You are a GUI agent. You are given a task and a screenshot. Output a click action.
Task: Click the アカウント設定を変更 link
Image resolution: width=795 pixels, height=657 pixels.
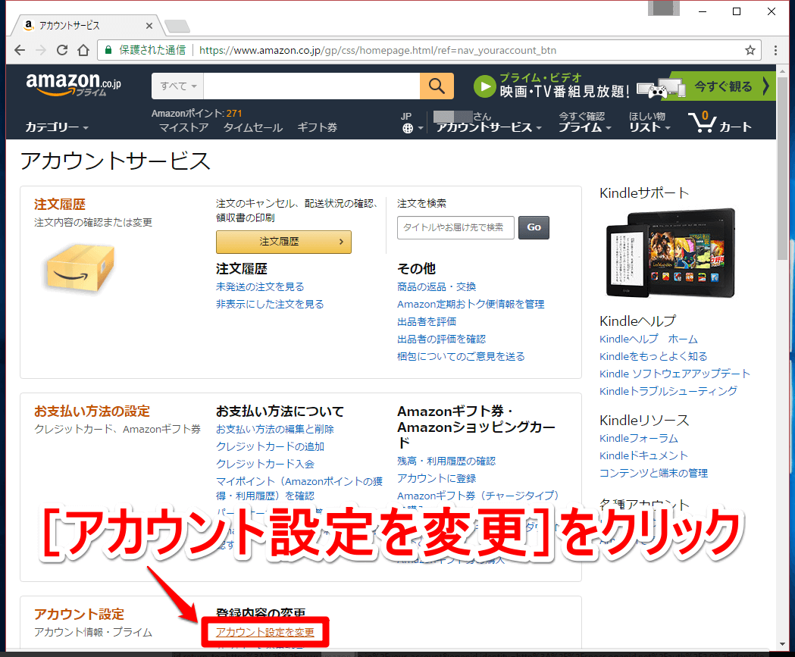[x=265, y=632]
